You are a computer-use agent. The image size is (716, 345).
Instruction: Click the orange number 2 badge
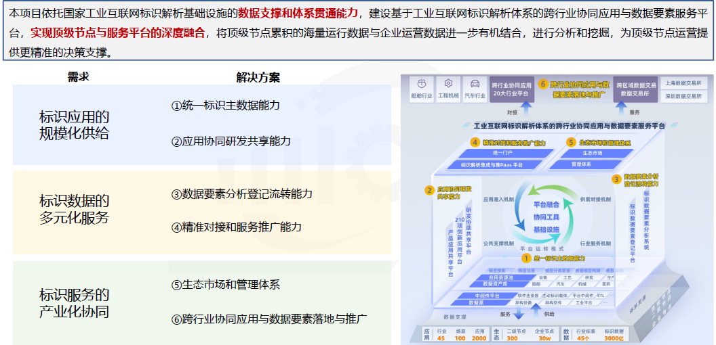pos(429,191)
